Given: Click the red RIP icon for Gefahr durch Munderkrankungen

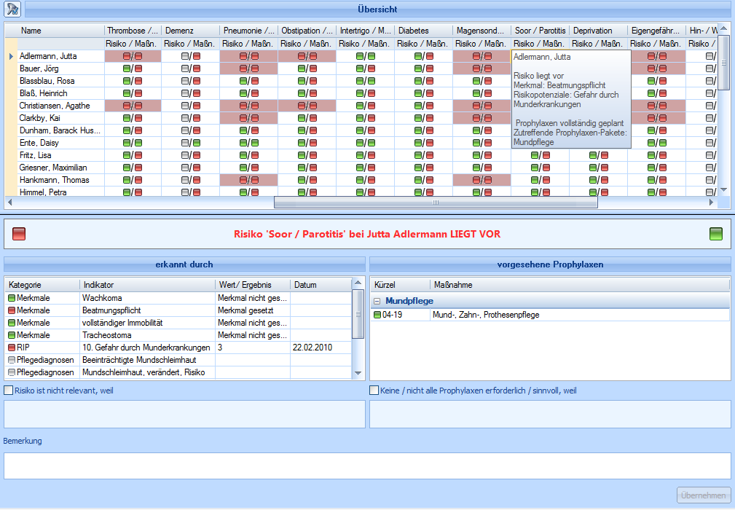Looking at the screenshot, I should pos(12,348).
